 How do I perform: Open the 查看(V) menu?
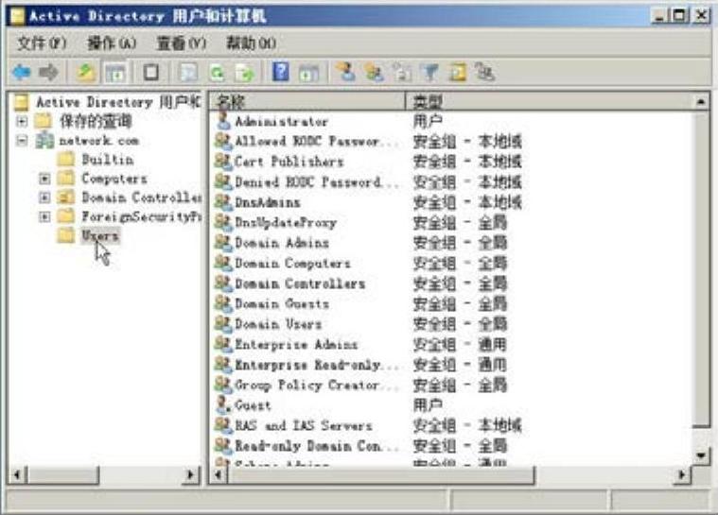pyautogui.click(x=182, y=43)
